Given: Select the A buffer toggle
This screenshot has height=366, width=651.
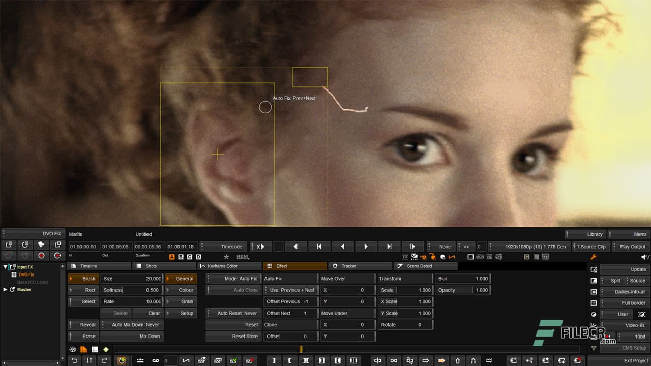Looking at the screenshot, I should coord(172,257).
